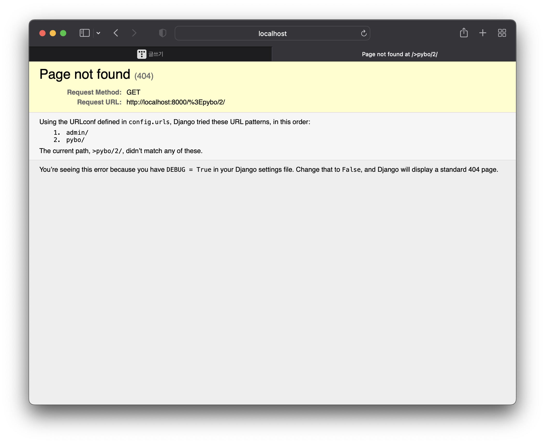The image size is (545, 443).
Task: Click green fullscreen window button
Action: pos(63,33)
